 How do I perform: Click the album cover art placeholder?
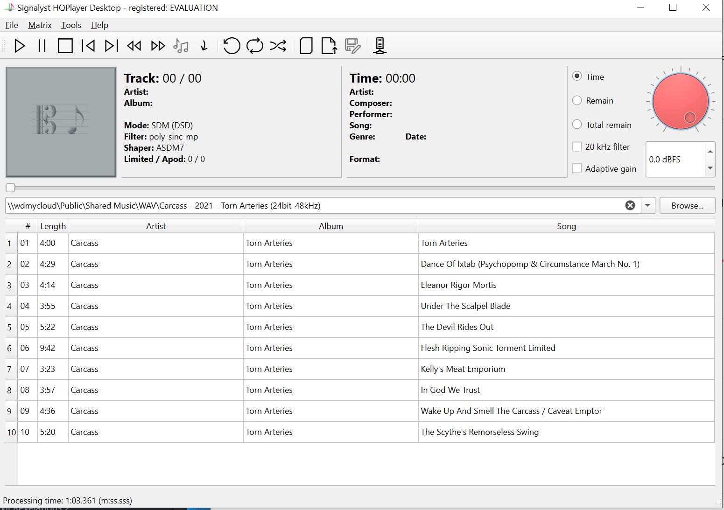tap(61, 122)
